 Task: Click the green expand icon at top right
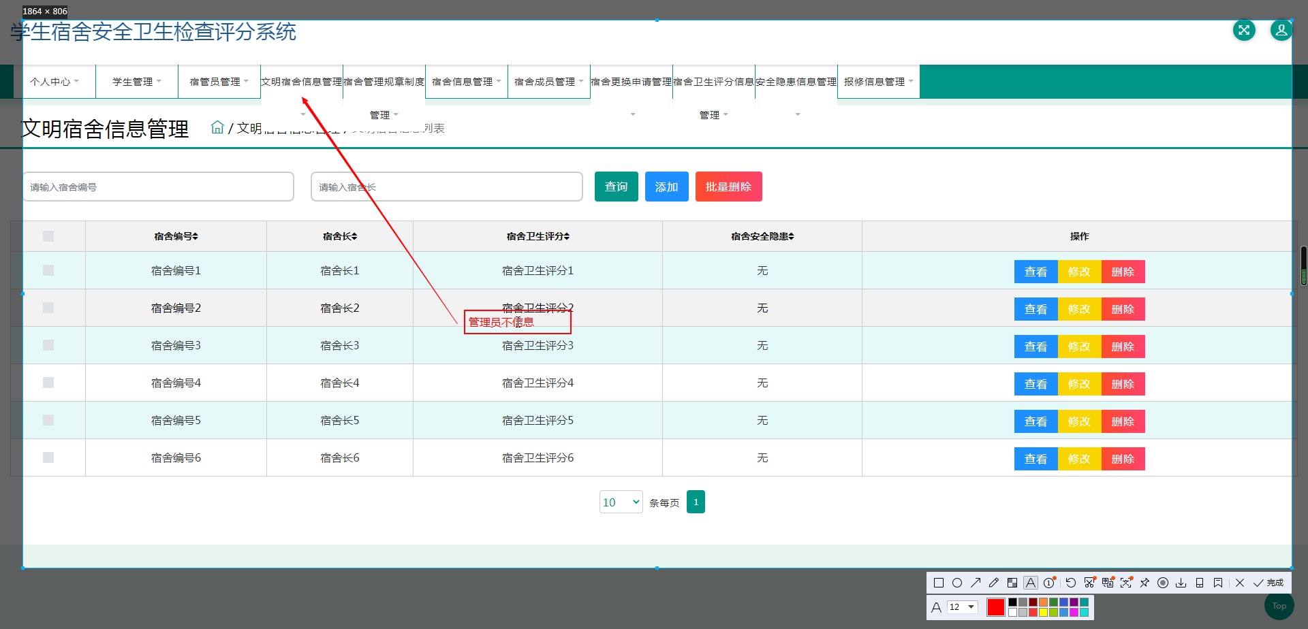tap(1244, 30)
